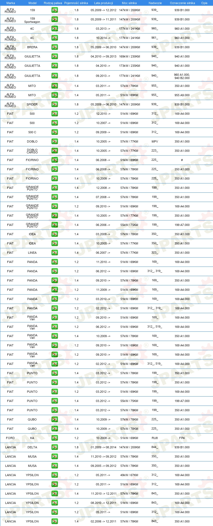Click the fuel icon in the Ypsilon 49kW row
This screenshot has height=526, width=213.
[x=55, y=475]
